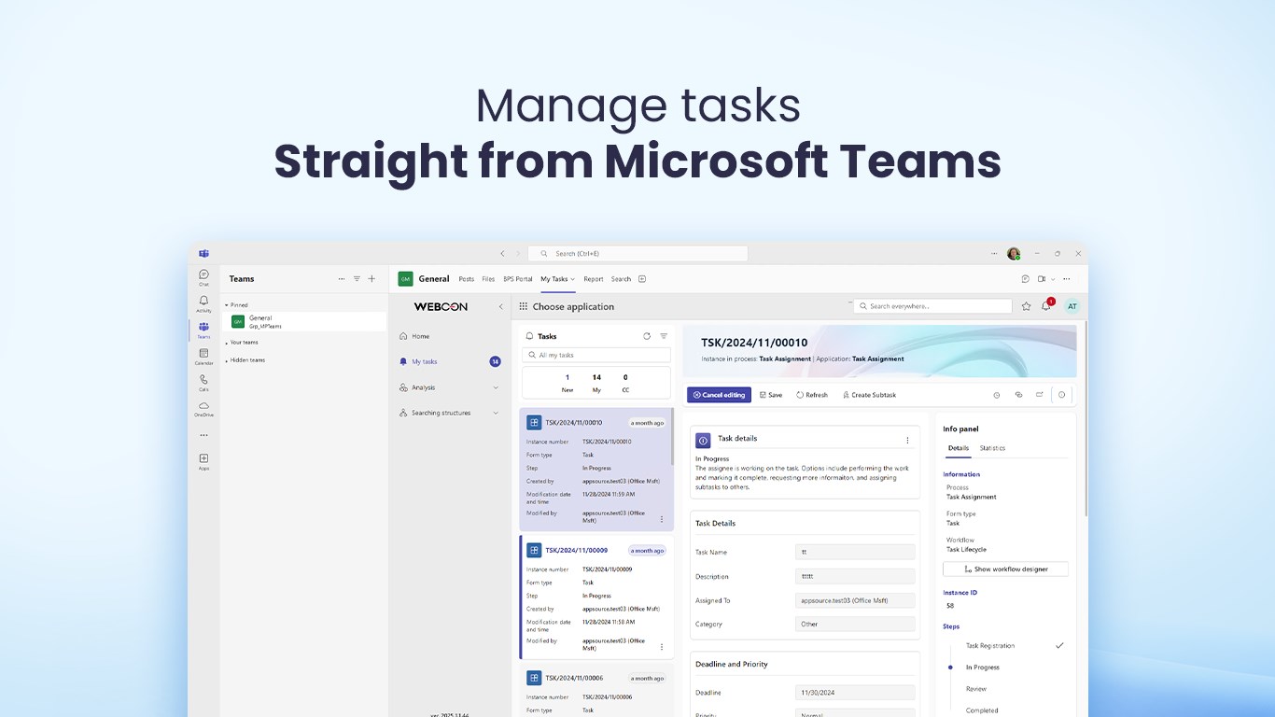Expand the Your teams group
The height and width of the screenshot is (717, 1275).
(x=226, y=343)
